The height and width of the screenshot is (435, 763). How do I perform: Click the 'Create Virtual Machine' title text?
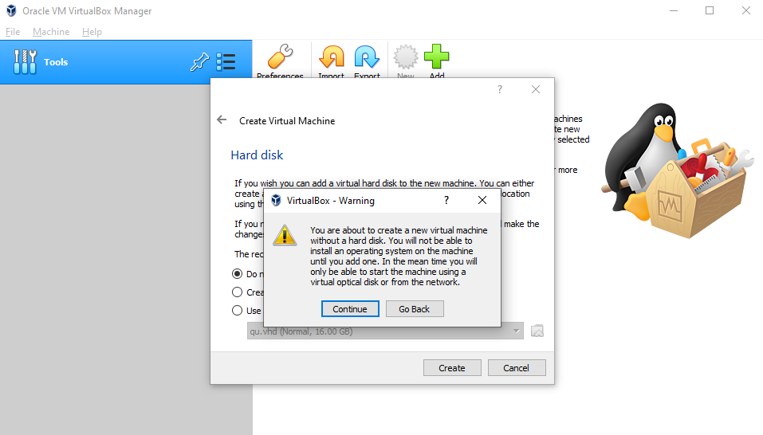287,121
